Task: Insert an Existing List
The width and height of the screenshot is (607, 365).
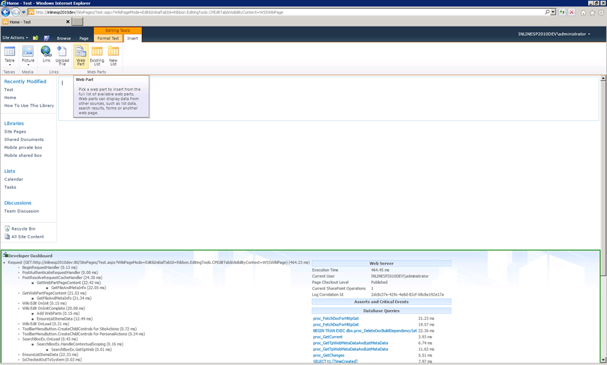Action: pos(97,56)
